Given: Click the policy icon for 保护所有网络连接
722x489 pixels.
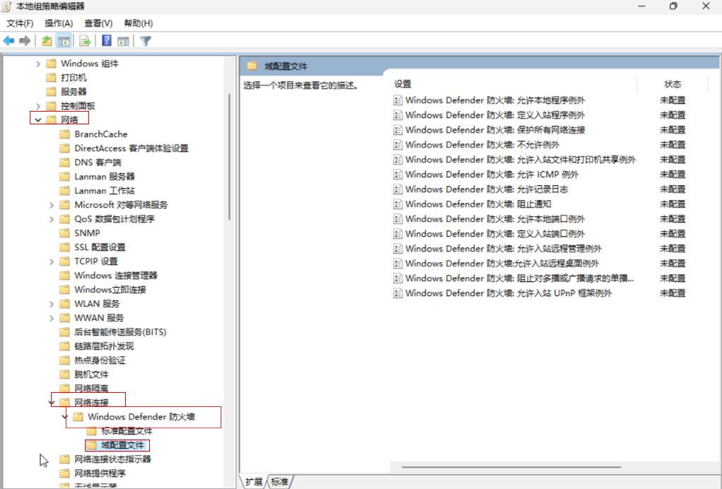Looking at the screenshot, I should click(x=398, y=130).
